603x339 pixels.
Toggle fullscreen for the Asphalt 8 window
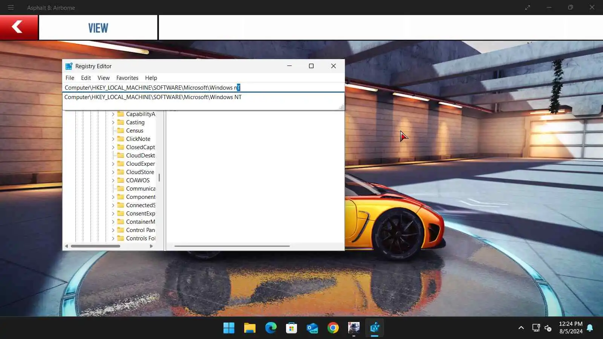click(x=528, y=8)
